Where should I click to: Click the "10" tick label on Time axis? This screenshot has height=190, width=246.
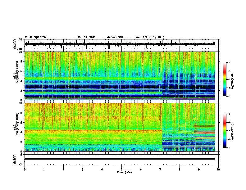pos(218,170)
